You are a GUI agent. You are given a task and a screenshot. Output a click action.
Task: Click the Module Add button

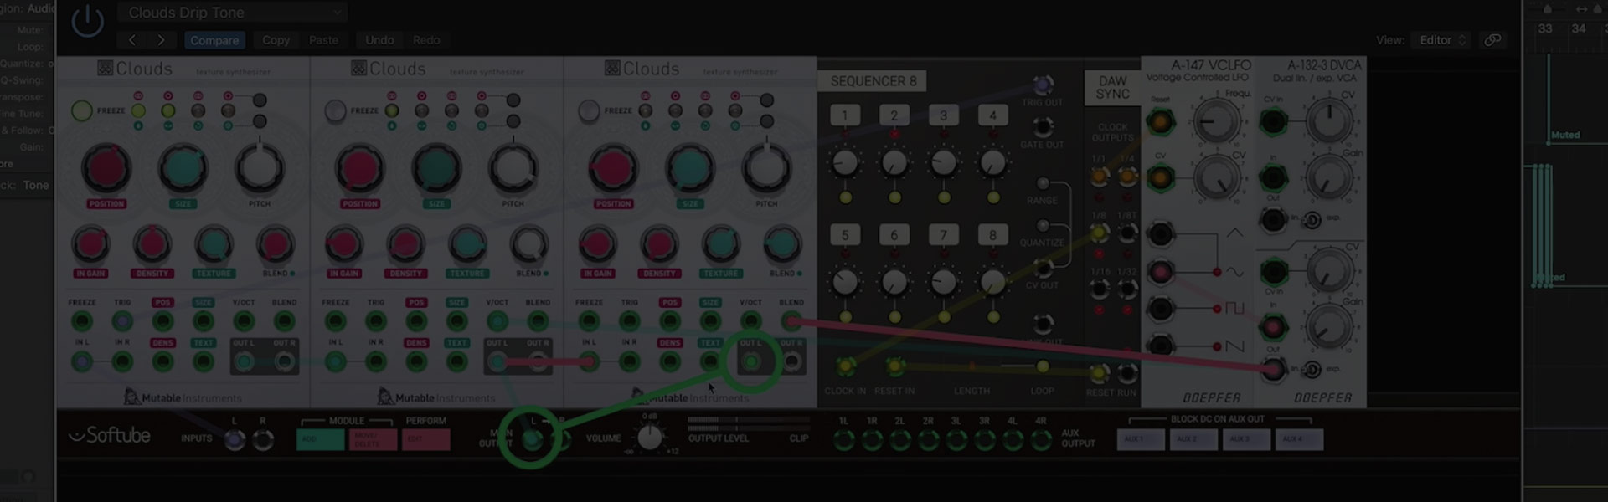pos(320,439)
